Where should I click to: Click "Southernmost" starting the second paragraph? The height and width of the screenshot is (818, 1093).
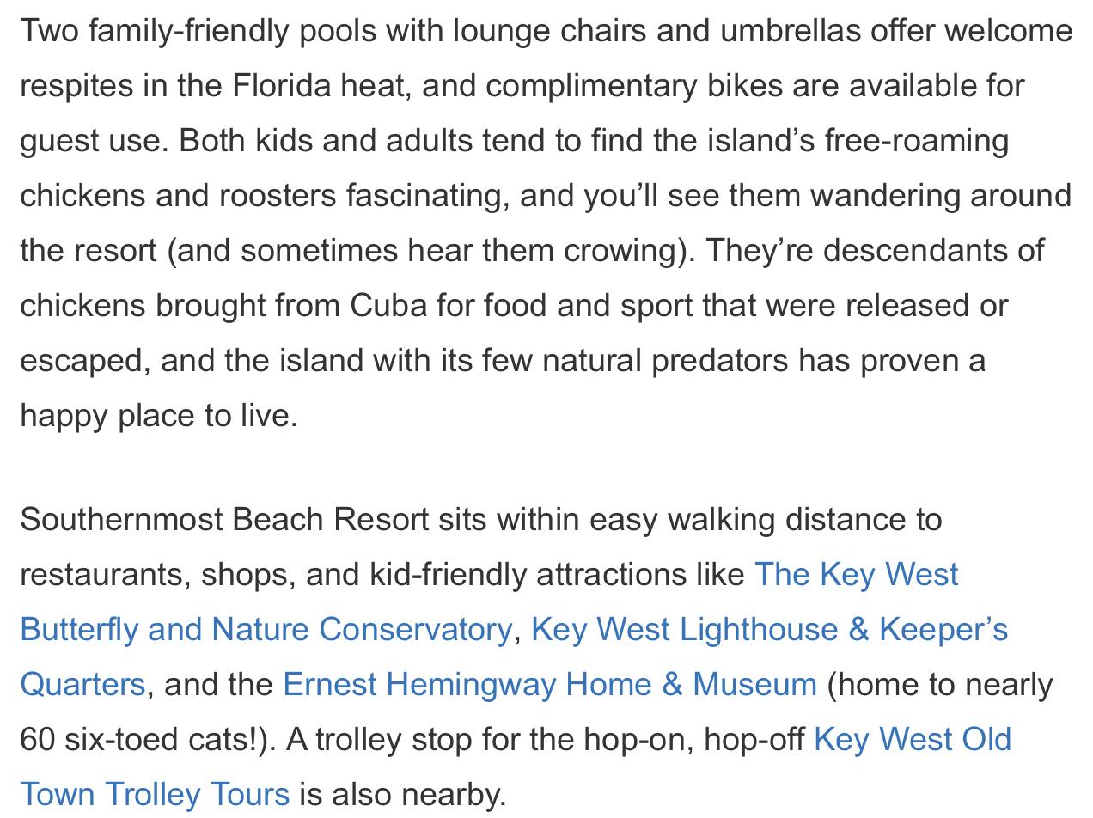click(x=121, y=520)
